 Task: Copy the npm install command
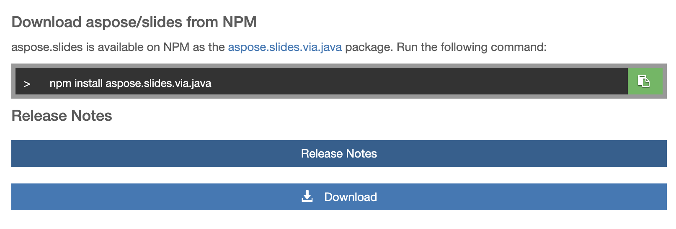(644, 81)
